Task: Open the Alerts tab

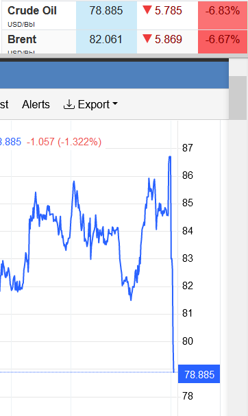Action: 36,105
